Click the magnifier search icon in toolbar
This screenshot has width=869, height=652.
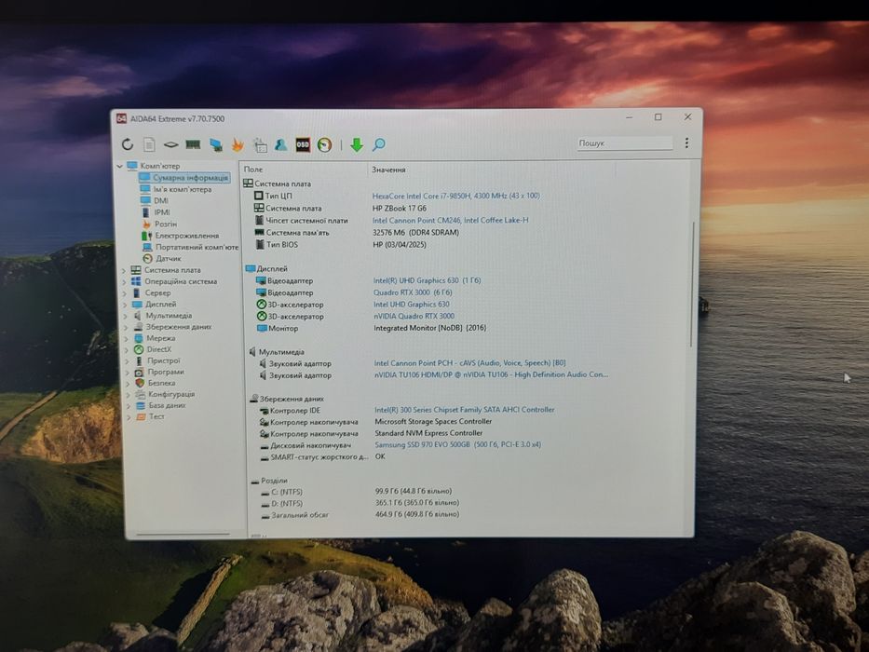click(x=379, y=144)
